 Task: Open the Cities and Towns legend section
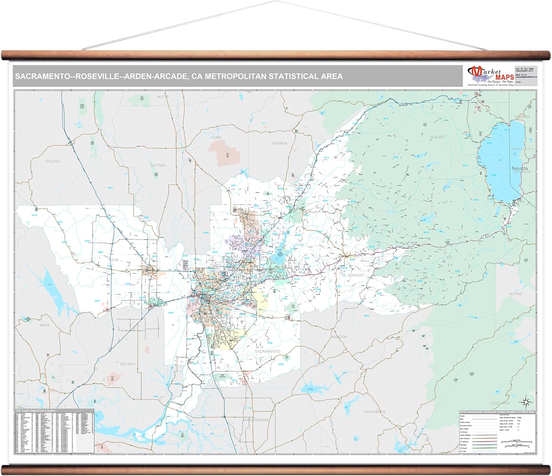(504, 415)
